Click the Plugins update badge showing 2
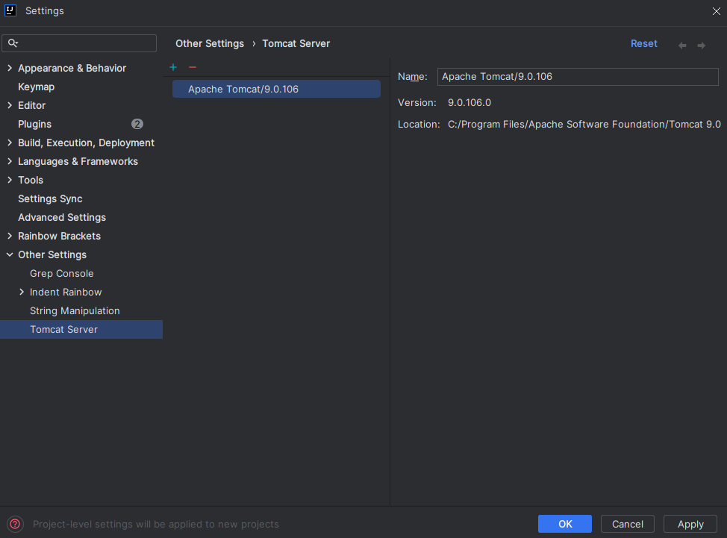 (137, 124)
